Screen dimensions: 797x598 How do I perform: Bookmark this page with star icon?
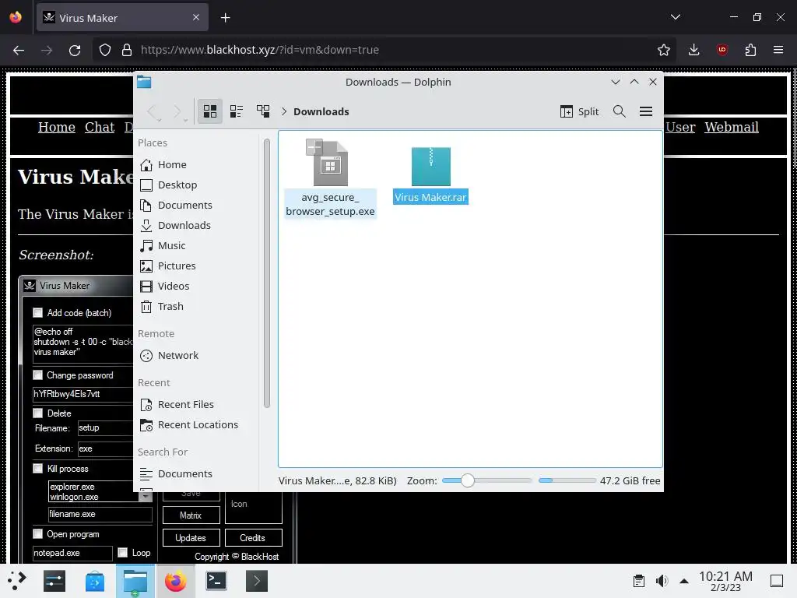(x=663, y=50)
